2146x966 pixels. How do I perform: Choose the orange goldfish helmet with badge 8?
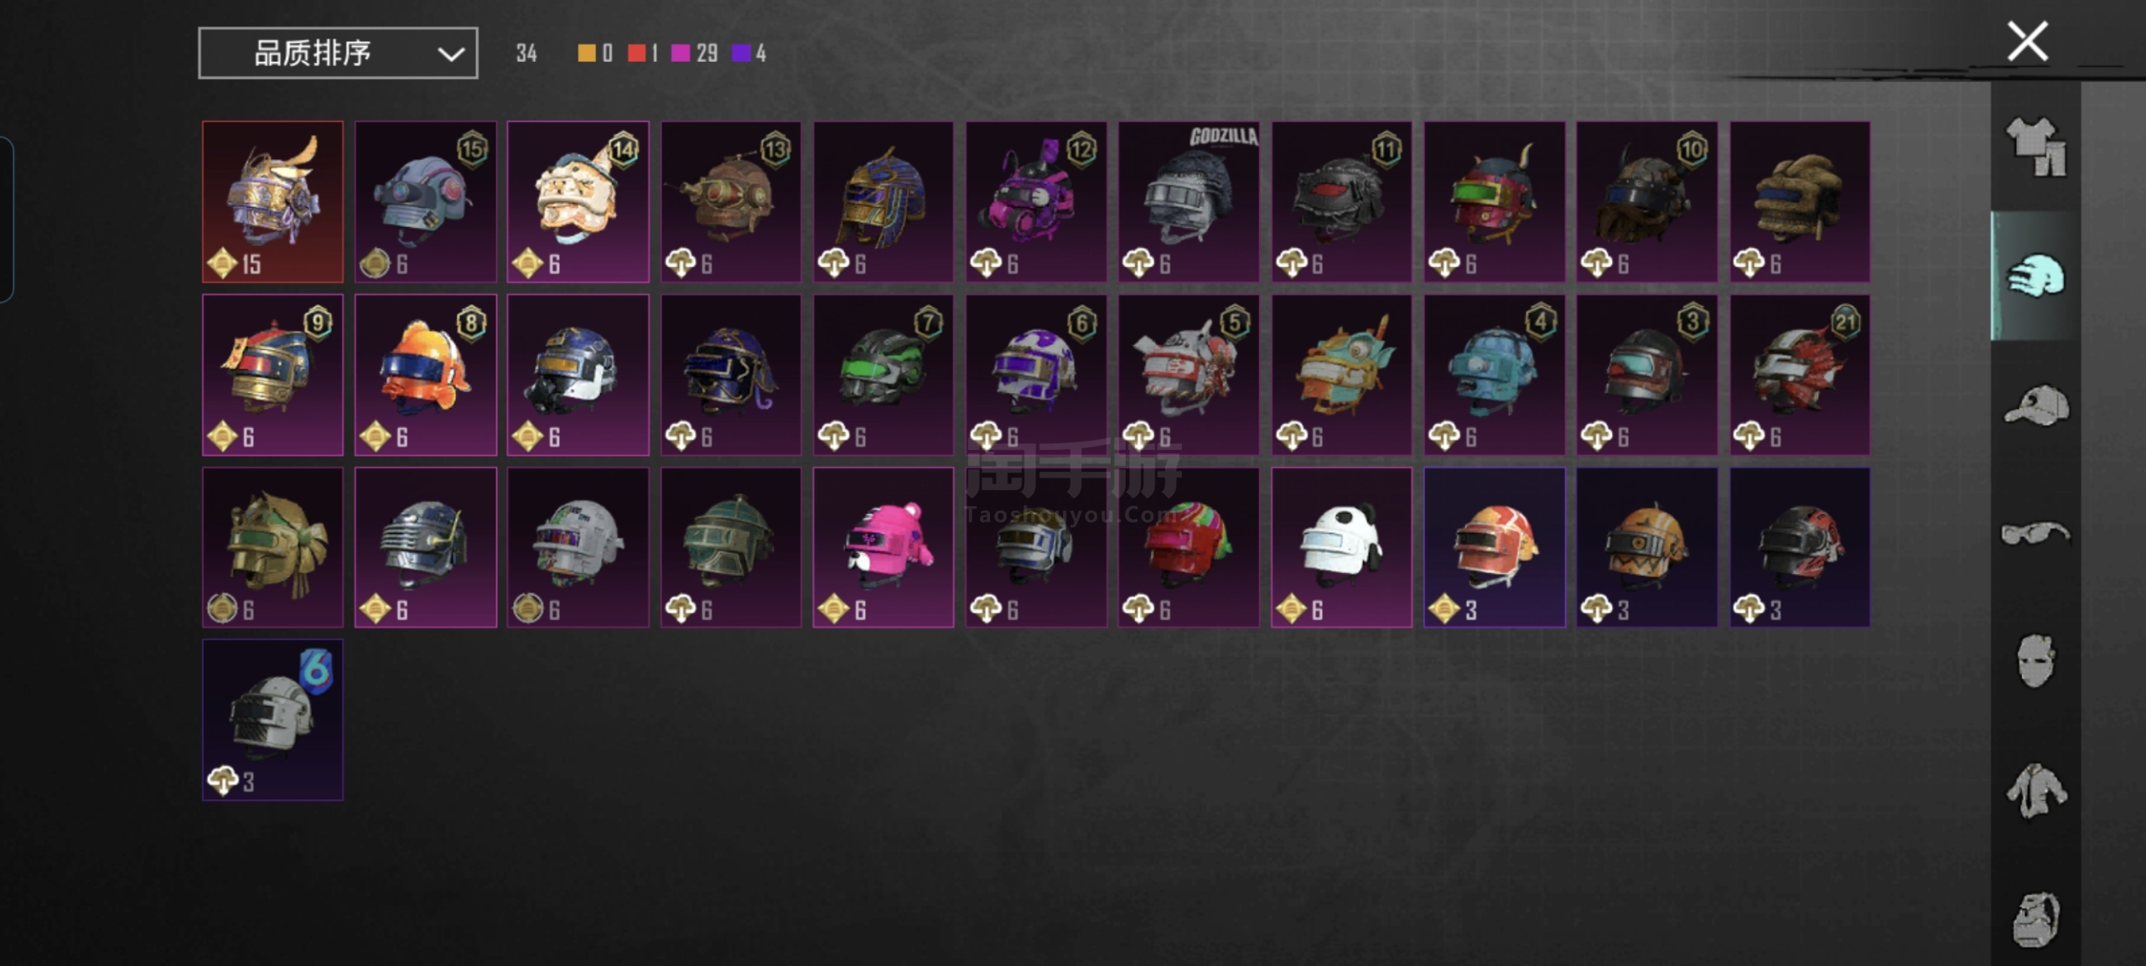[x=425, y=375]
